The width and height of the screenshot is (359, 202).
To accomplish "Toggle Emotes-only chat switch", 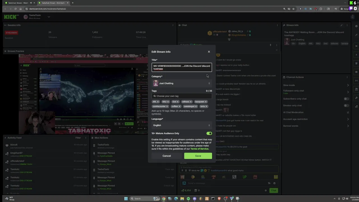I will tap(347, 105).
